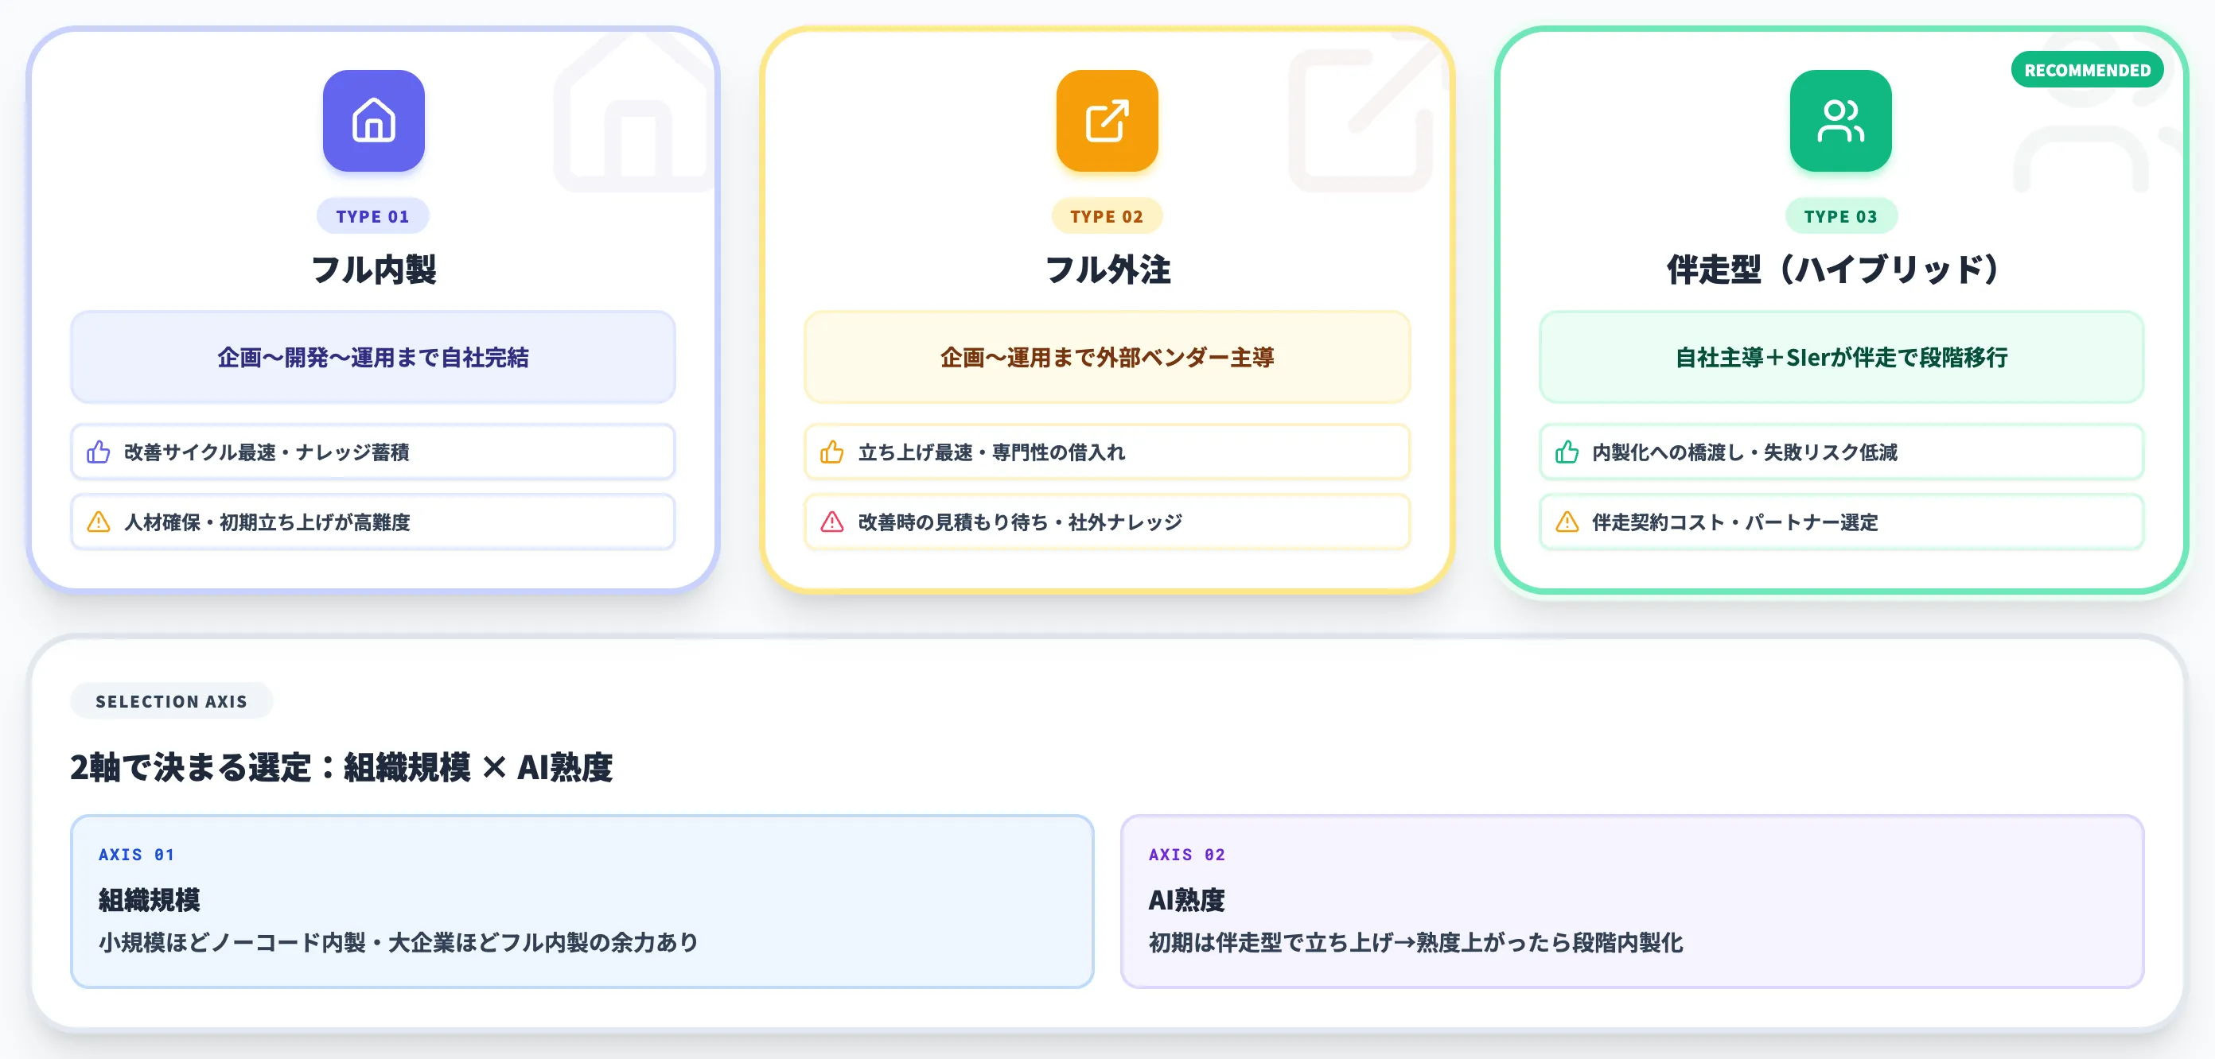Select the TYPE 02 pill label
The height and width of the screenshot is (1059, 2215).
tap(1107, 215)
